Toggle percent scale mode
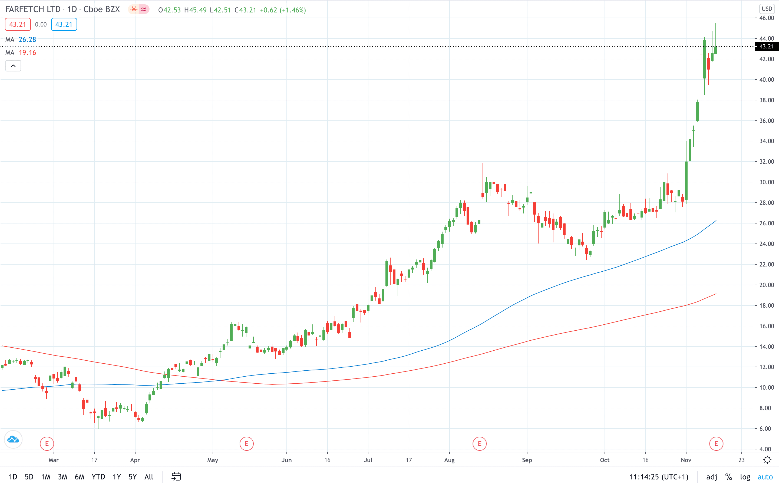The height and width of the screenshot is (487, 779). click(728, 477)
